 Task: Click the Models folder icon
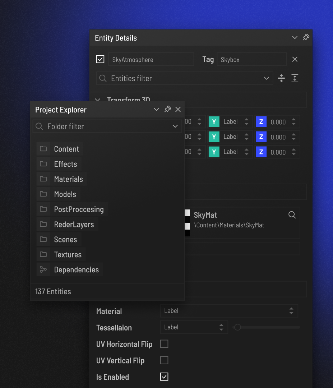[x=43, y=194]
